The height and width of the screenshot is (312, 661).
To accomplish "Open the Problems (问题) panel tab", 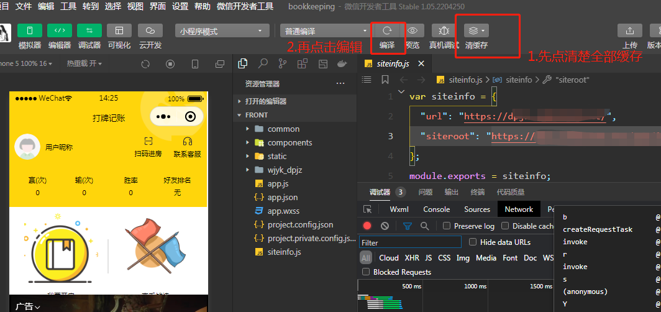I will [x=426, y=192].
